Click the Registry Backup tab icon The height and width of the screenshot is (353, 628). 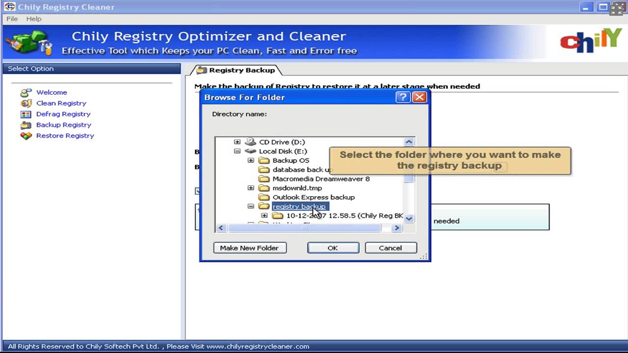[202, 70]
